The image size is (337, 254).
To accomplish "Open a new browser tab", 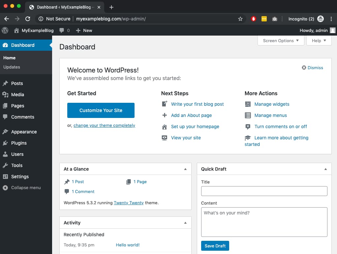I will 111,7.
